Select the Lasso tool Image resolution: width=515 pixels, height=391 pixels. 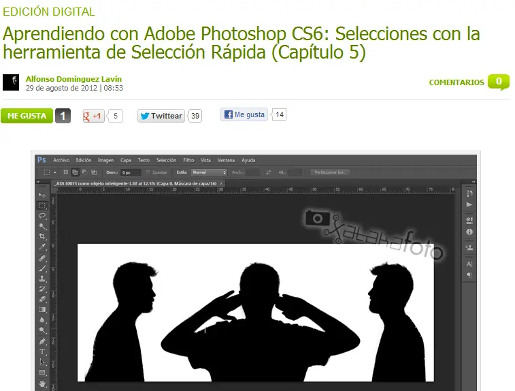[42, 216]
